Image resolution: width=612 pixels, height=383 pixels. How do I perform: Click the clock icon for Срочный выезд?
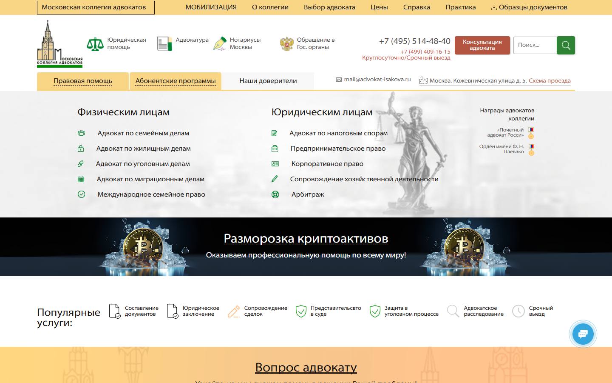[x=518, y=311]
